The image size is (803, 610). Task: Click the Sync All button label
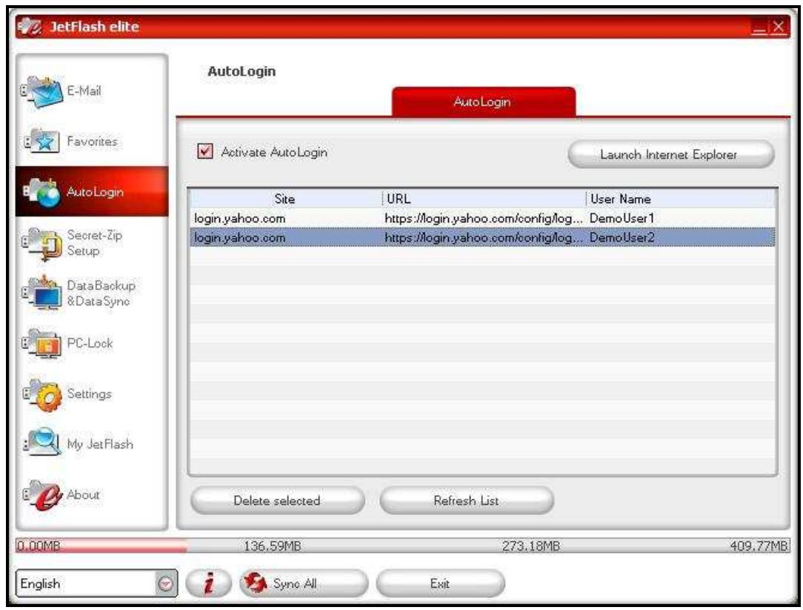(x=295, y=583)
